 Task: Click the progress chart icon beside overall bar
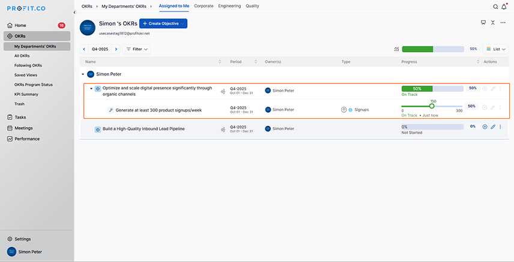coord(397,49)
